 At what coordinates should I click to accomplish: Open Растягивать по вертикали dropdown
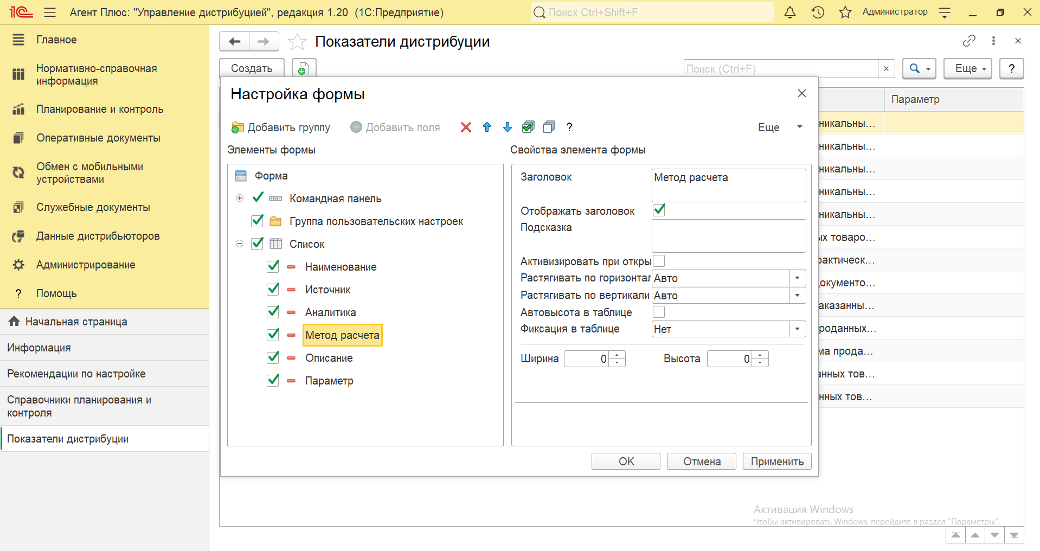pyautogui.click(x=797, y=296)
